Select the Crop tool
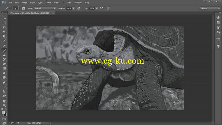Screen dimensions: 222x125 4,36
